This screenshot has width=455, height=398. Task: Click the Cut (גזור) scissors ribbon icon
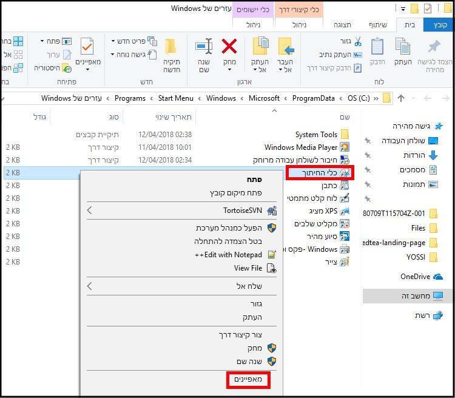pyautogui.click(x=358, y=41)
